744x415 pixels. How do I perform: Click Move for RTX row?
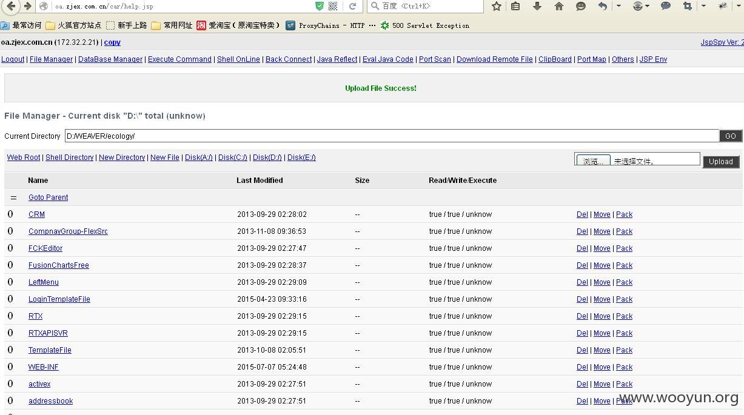pyautogui.click(x=602, y=316)
